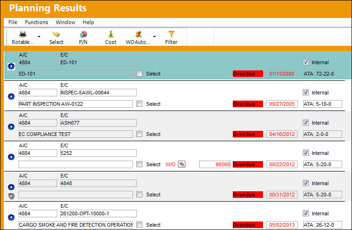Click the due date 08/22/2012
Viewport: 352px width, 230px height.
[282, 164]
